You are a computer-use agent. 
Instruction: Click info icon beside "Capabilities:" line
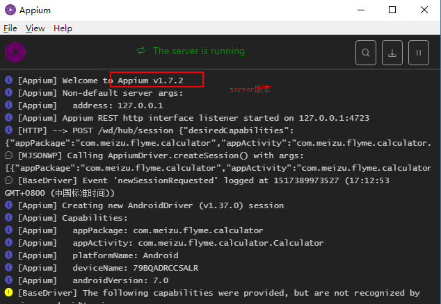[9, 217]
